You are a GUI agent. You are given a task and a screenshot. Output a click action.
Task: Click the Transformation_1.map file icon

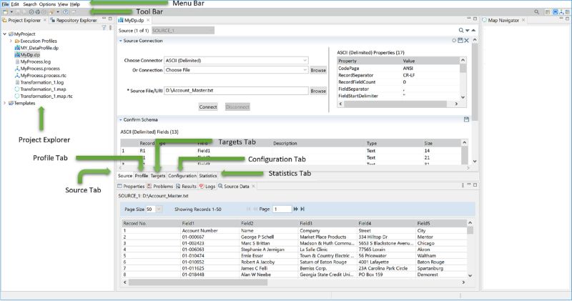pyautogui.click(x=16, y=89)
